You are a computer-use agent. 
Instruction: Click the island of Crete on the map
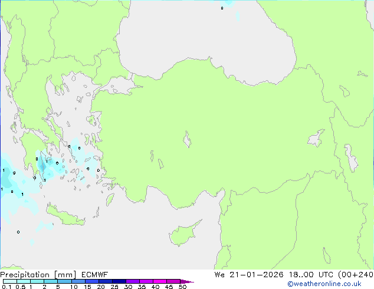pyautogui.click(x=65, y=216)
